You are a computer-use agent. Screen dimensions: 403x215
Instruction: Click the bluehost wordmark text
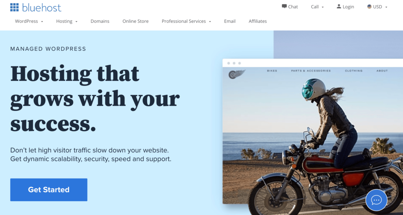tap(42, 8)
